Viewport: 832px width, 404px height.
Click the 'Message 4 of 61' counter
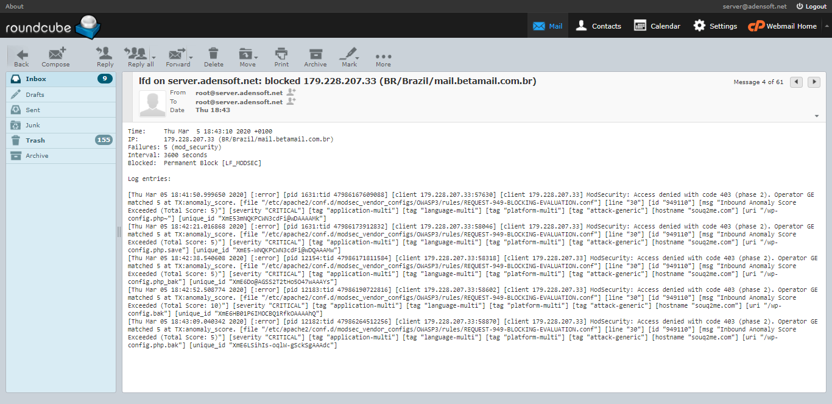pyautogui.click(x=758, y=82)
